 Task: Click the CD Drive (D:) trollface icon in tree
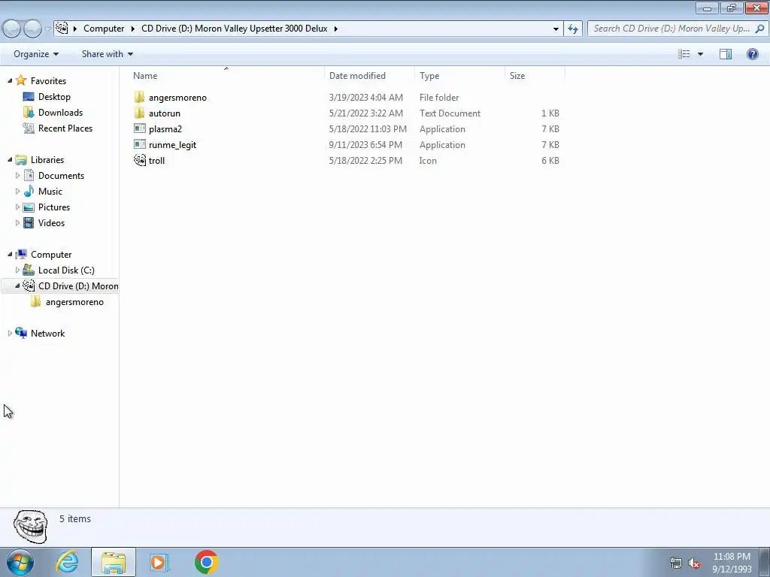(29, 285)
